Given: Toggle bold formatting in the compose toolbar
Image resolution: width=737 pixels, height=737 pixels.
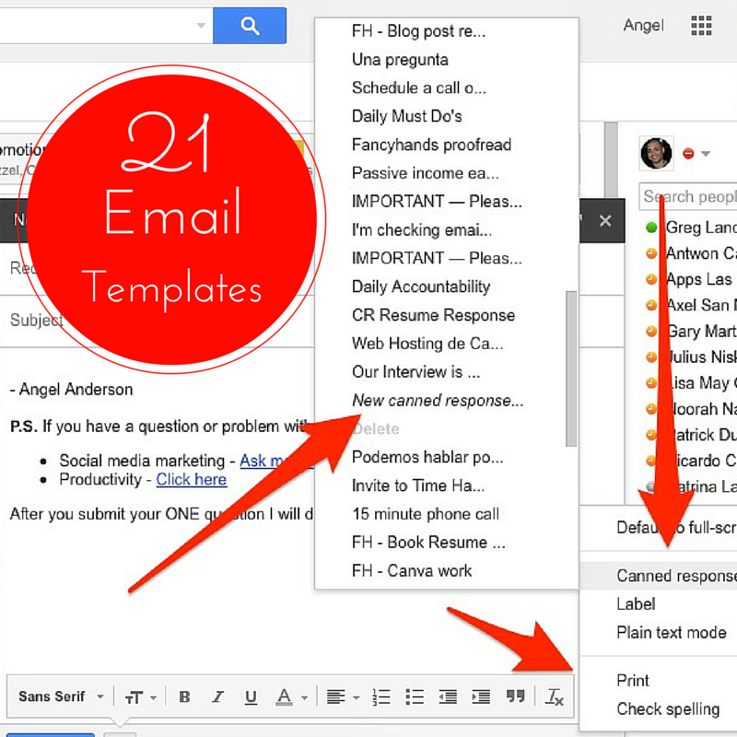Looking at the screenshot, I should [x=184, y=697].
